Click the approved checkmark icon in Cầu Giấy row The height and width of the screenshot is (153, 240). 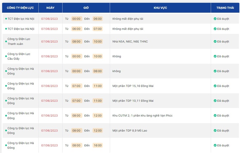click(215, 56)
